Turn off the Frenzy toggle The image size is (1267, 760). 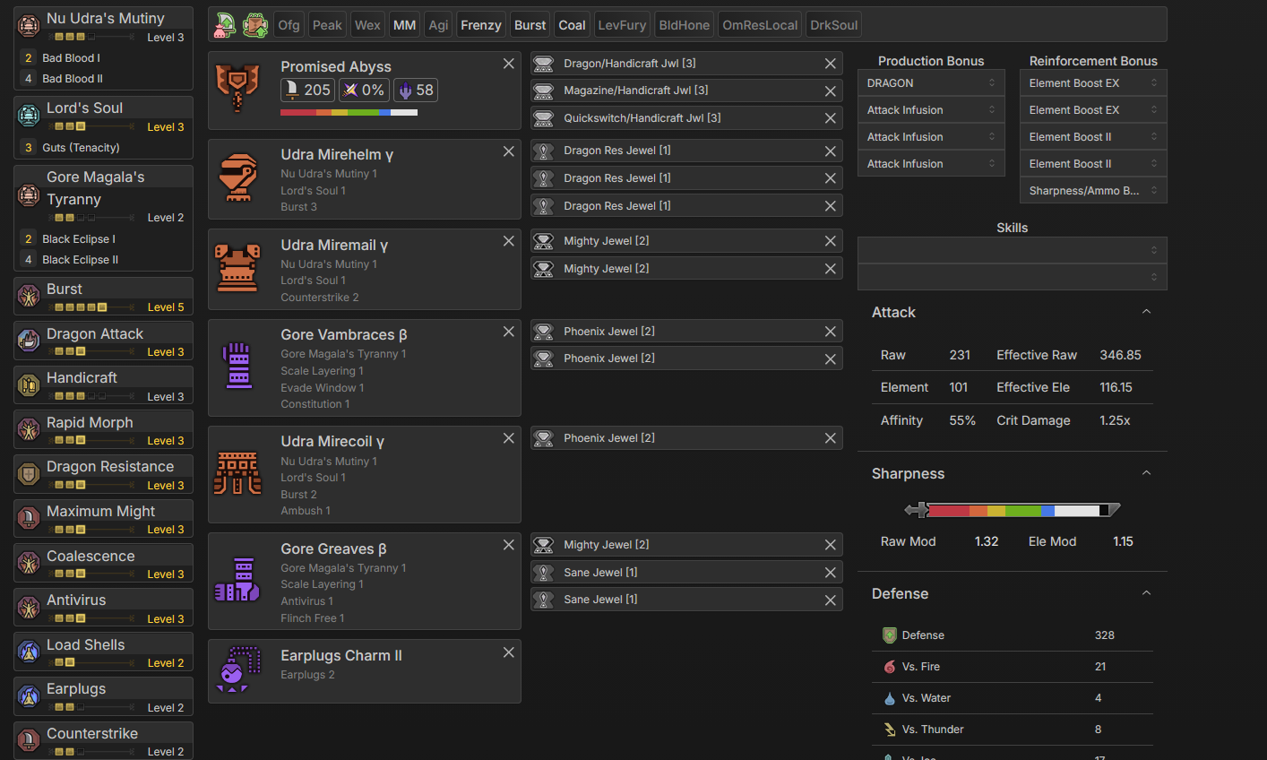481,25
